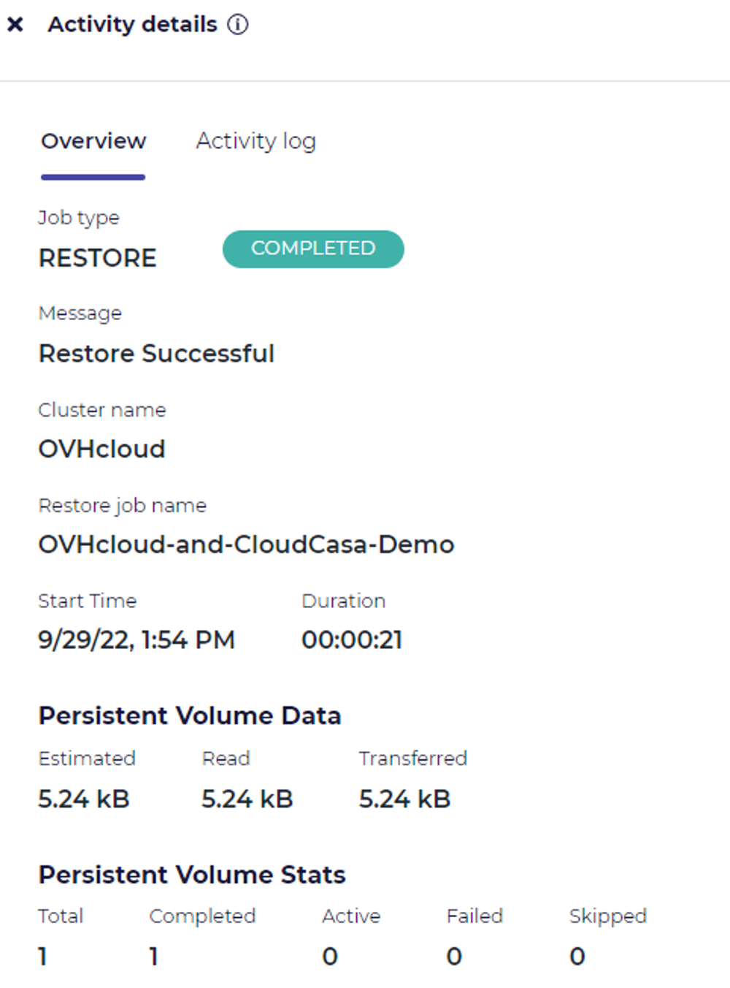The height and width of the screenshot is (988, 730).
Task: Click the OVHcloud-and-CloudCasa-Demo restore job name
Action: (246, 544)
